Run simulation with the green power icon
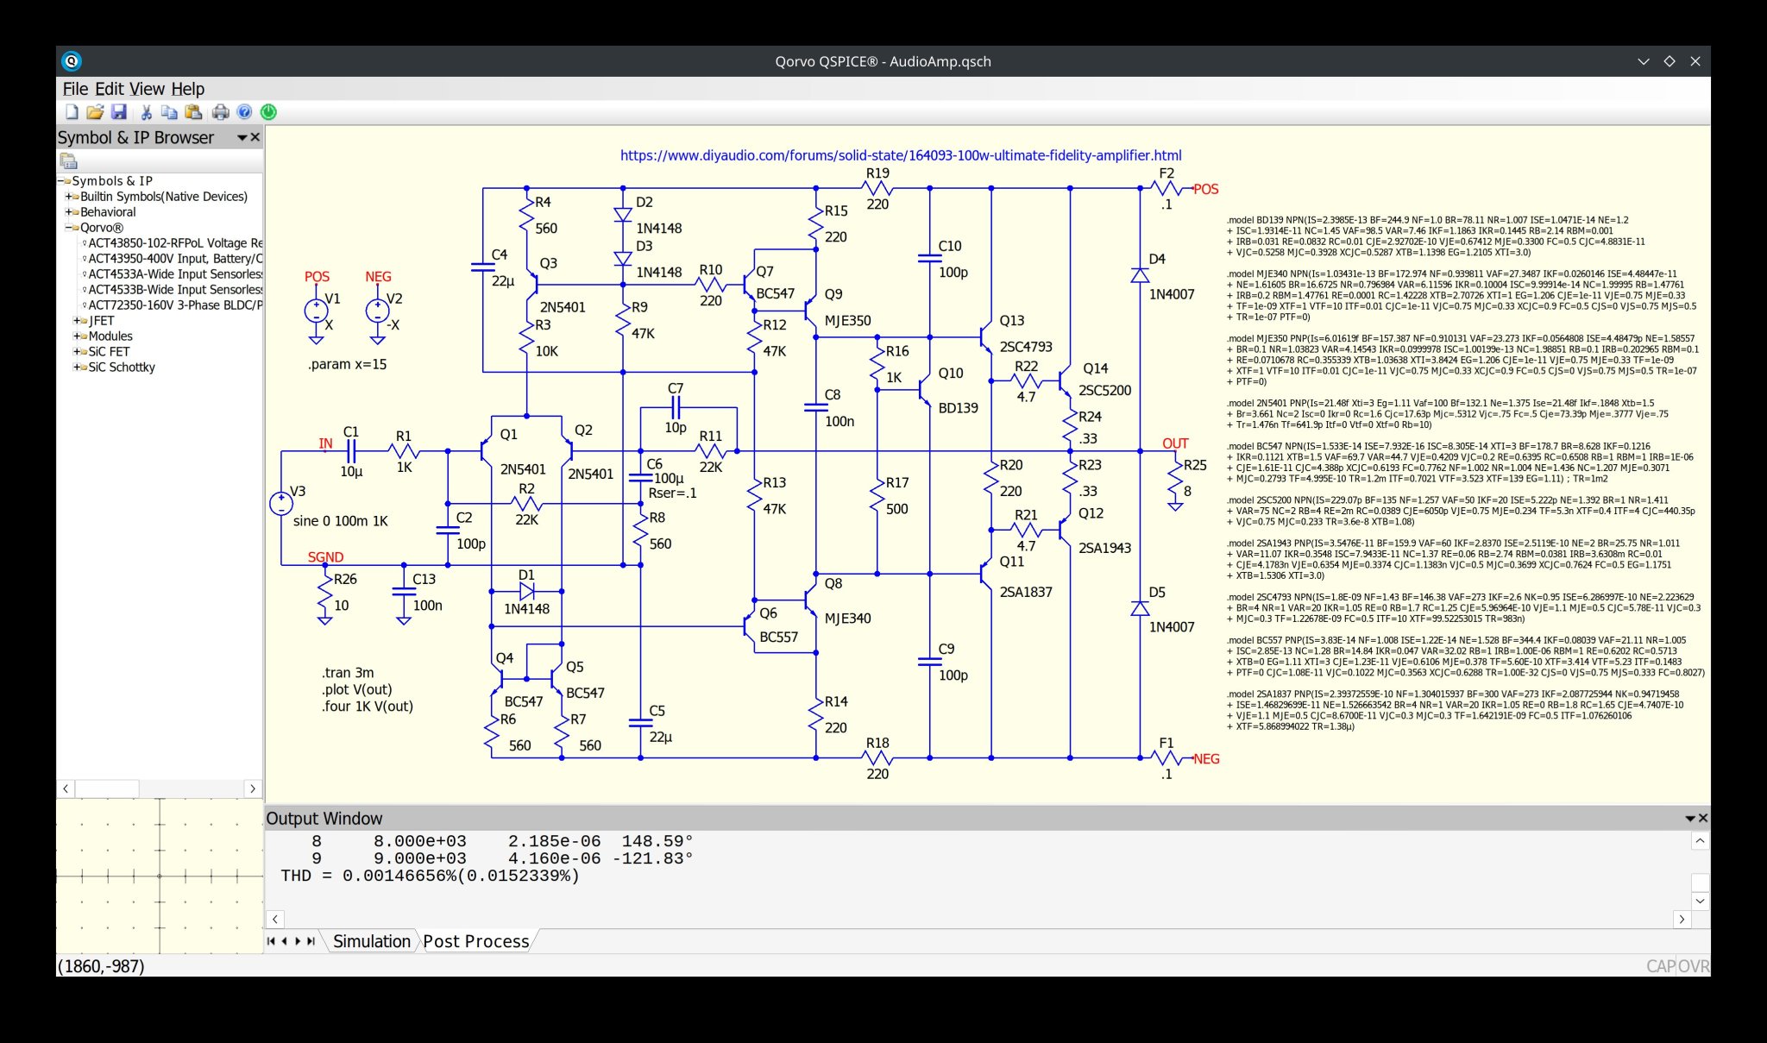This screenshot has height=1043, width=1767. point(269,112)
